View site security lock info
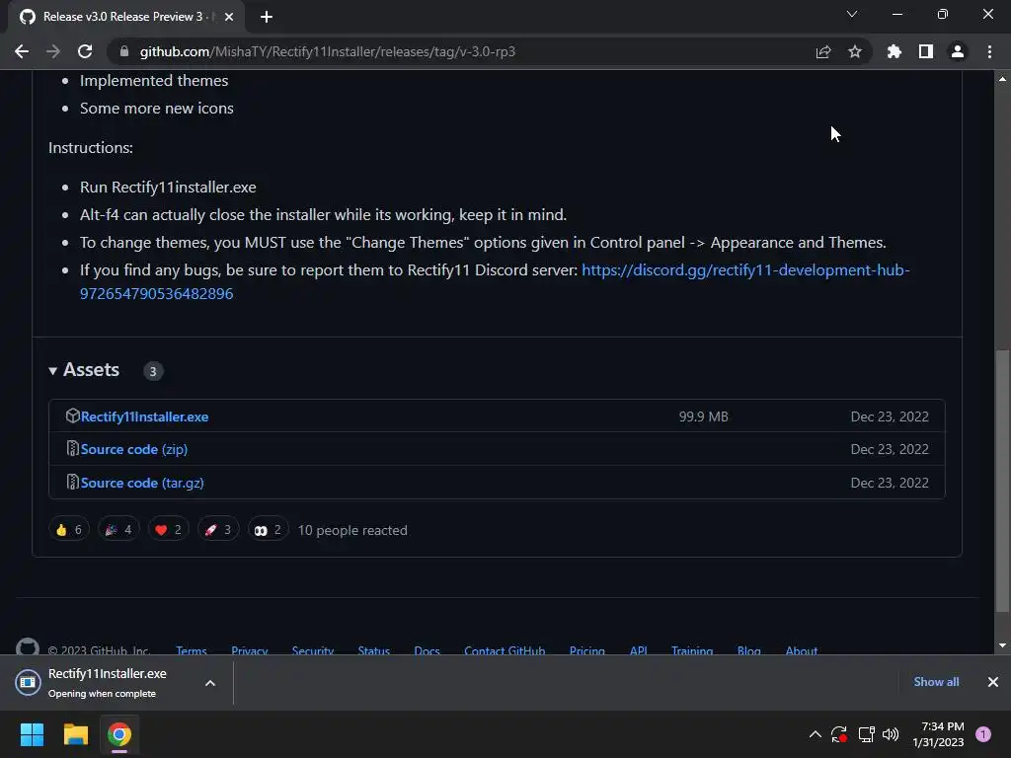 coord(123,51)
